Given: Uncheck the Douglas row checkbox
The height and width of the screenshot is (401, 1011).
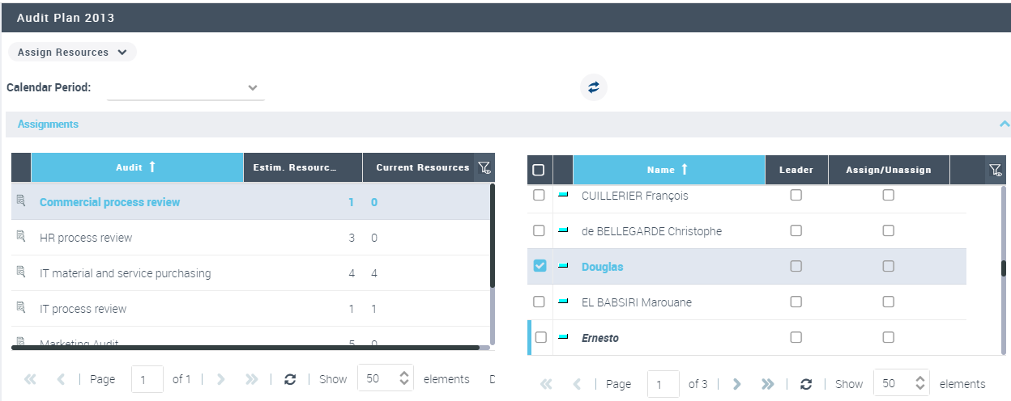Looking at the screenshot, I should [540, 266].
